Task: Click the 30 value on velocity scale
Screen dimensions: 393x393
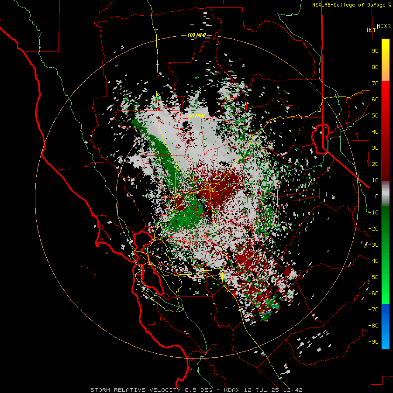Action: (x=375, y=148)
